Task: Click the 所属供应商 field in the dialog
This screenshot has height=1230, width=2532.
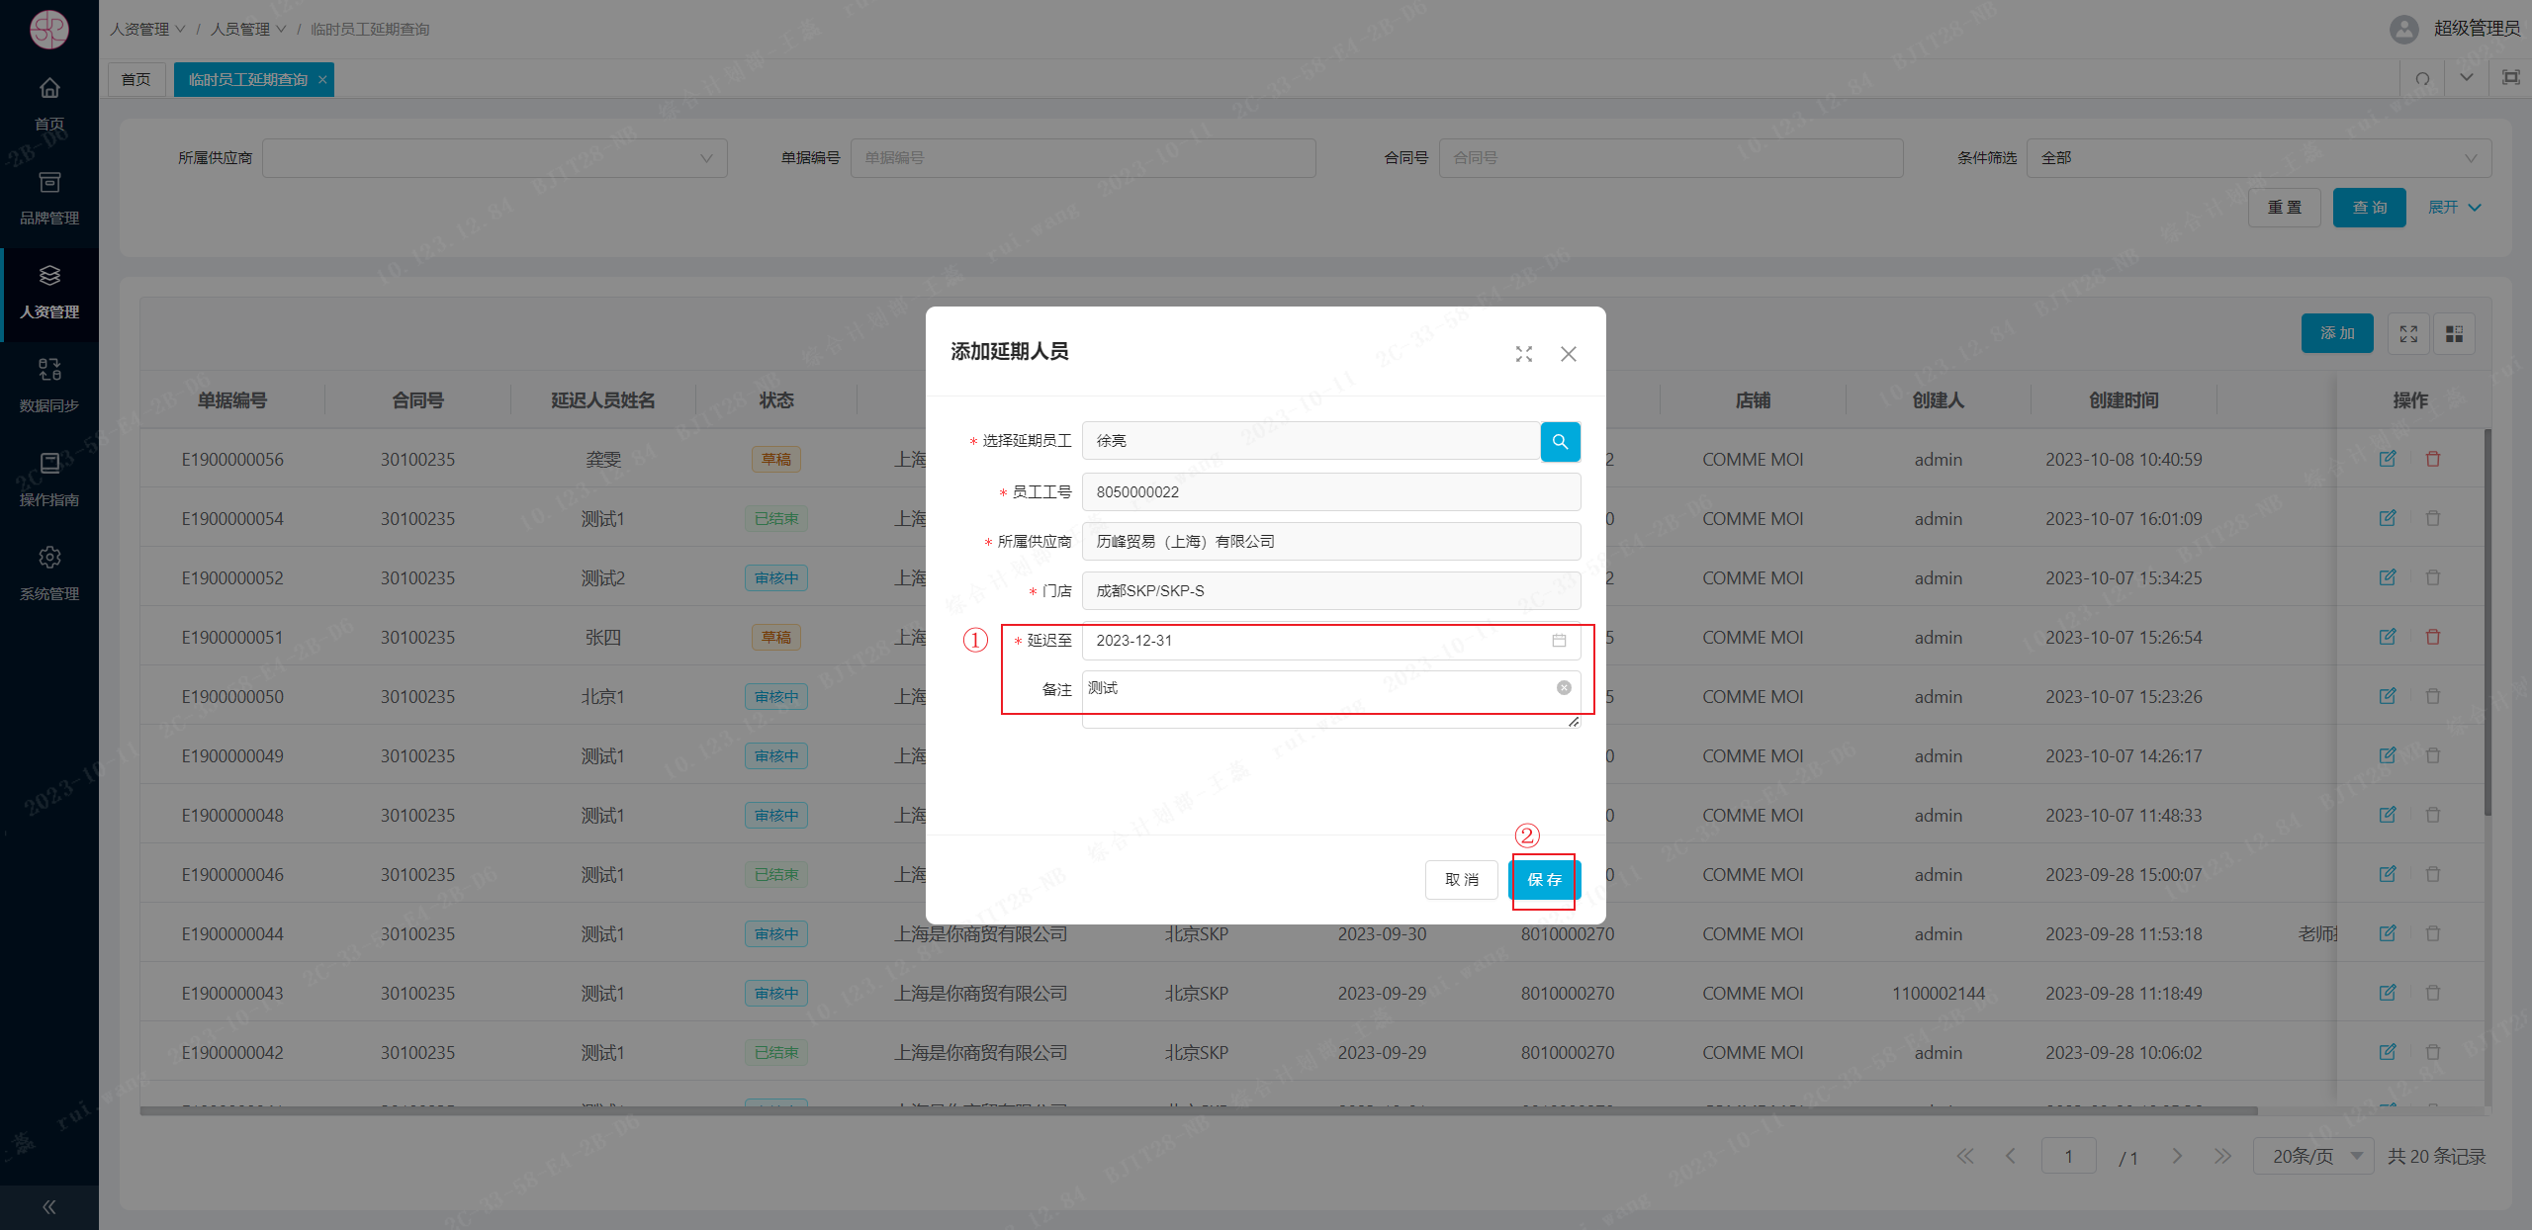Action: (x=1331, y=542)
